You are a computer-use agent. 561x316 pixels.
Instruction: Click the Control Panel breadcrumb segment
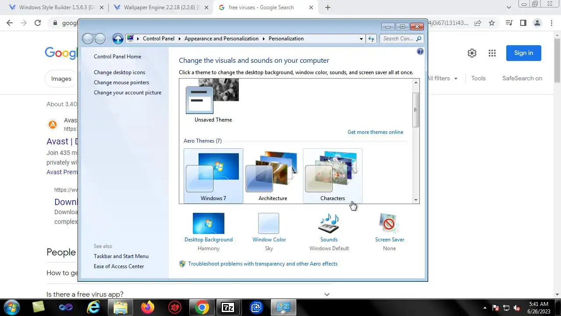pyautogui.click(x=159, y=39)
